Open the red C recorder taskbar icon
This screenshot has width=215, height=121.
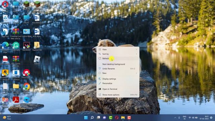[x=129, y=118]
